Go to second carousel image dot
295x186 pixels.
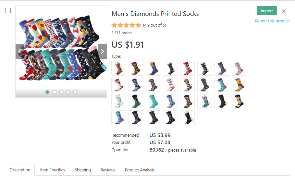[54, 92]
